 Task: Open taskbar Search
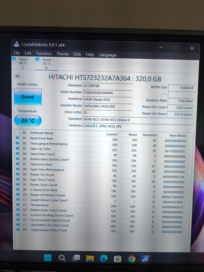click(x=62, y=258)
